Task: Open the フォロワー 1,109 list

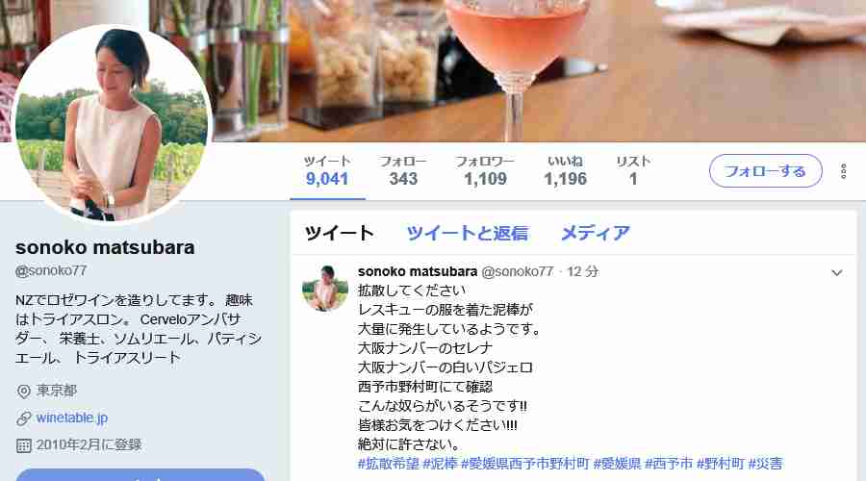Action: click(484, 170)
